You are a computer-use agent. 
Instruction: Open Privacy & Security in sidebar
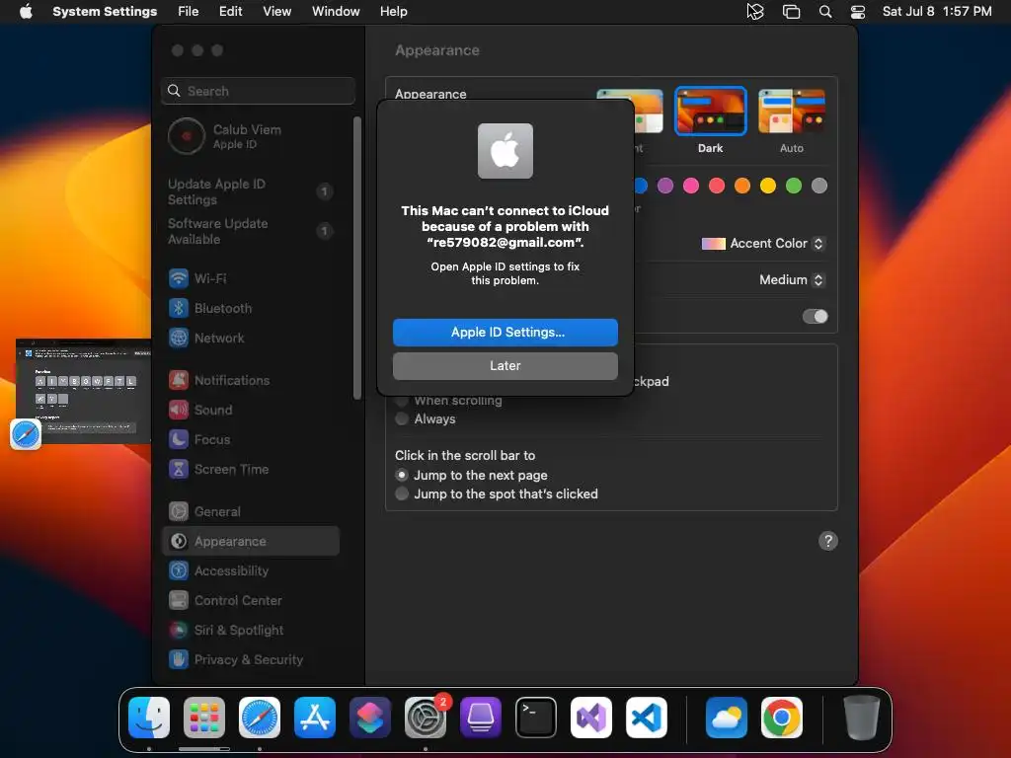pos(252,660)
